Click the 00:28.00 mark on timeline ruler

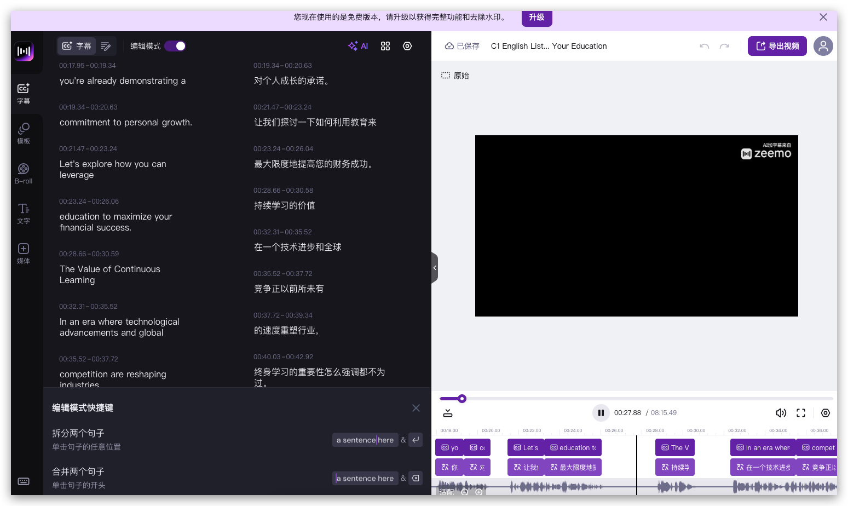655,430
